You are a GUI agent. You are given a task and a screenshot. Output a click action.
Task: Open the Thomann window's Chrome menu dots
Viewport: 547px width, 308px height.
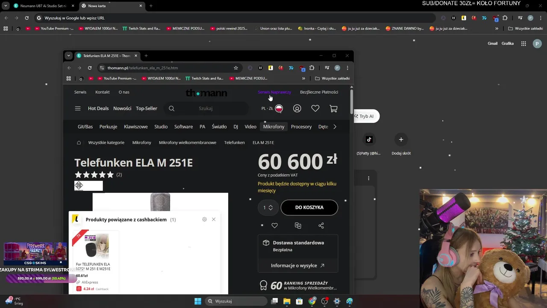pyautogui.click(x=347, y=68)
